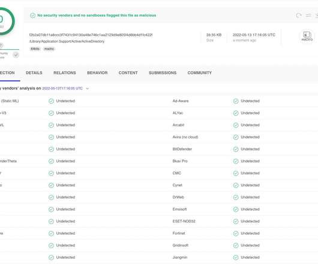
Task: Click the ALYac vendor name
Action: (x=178, y=113)
